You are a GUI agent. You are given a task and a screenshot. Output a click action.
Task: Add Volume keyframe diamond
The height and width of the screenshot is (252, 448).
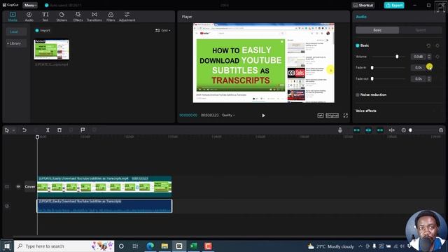click(437, 57)
